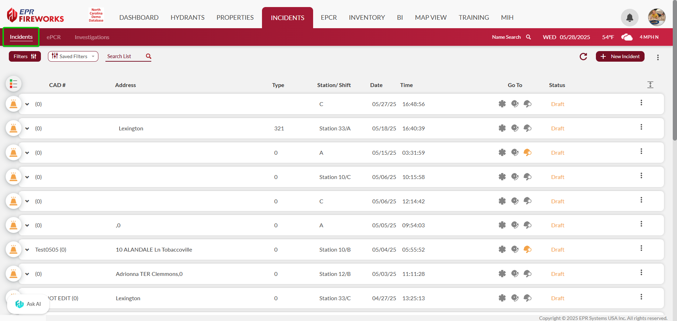Image resolution: width=677 pixels, height=321 pixels.
Task: Expand the Adrionna TER Clemmons incident row
Action: coord(27,274)
